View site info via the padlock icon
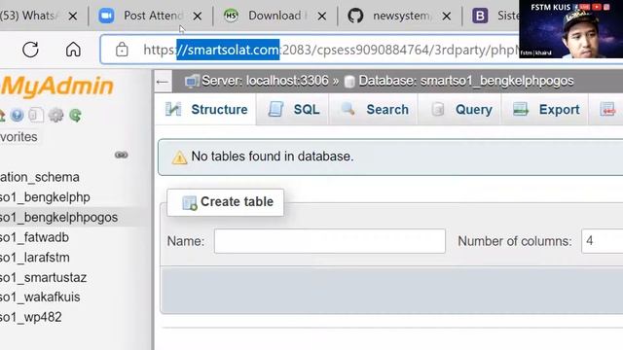Image resolution: width=623 pixels, height=350 pixels. 122,50
